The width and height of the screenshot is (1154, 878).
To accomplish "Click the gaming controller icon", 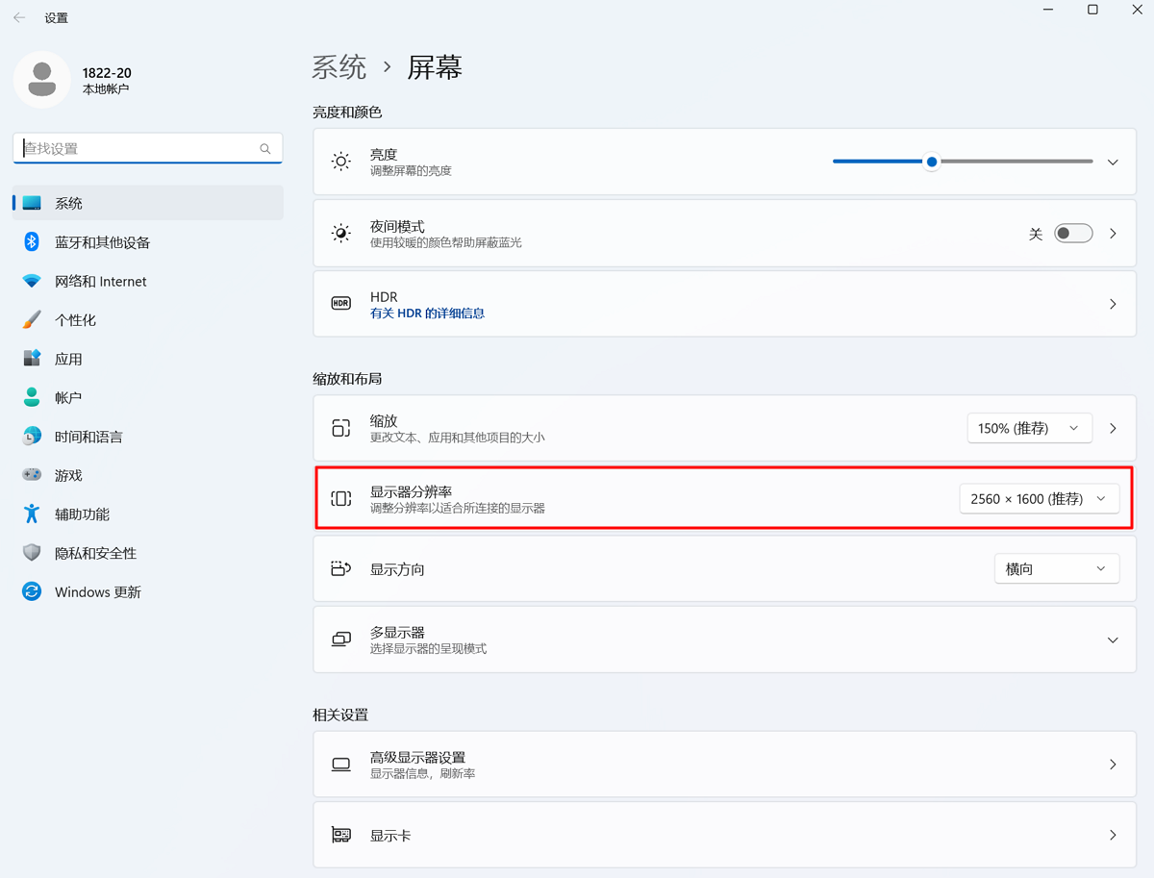I will click(32, 475).
